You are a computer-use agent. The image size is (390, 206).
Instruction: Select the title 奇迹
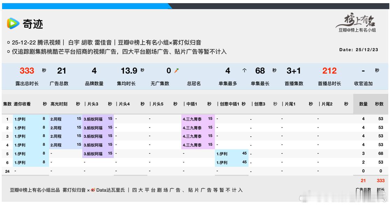[x=33, y=24]
